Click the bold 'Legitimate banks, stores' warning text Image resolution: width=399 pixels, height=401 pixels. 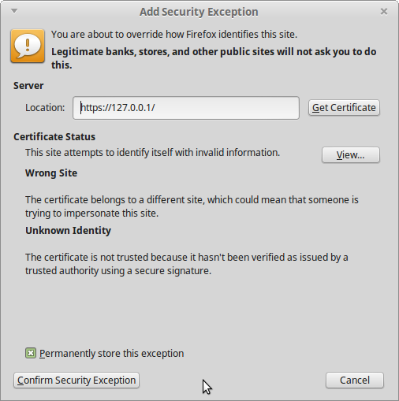point(214,58)
